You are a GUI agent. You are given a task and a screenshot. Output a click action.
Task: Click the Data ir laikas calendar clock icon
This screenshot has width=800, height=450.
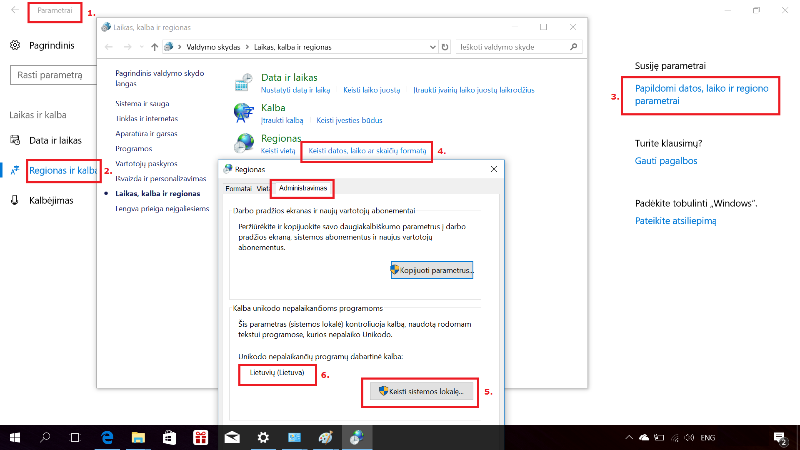[x=244, y=82]
